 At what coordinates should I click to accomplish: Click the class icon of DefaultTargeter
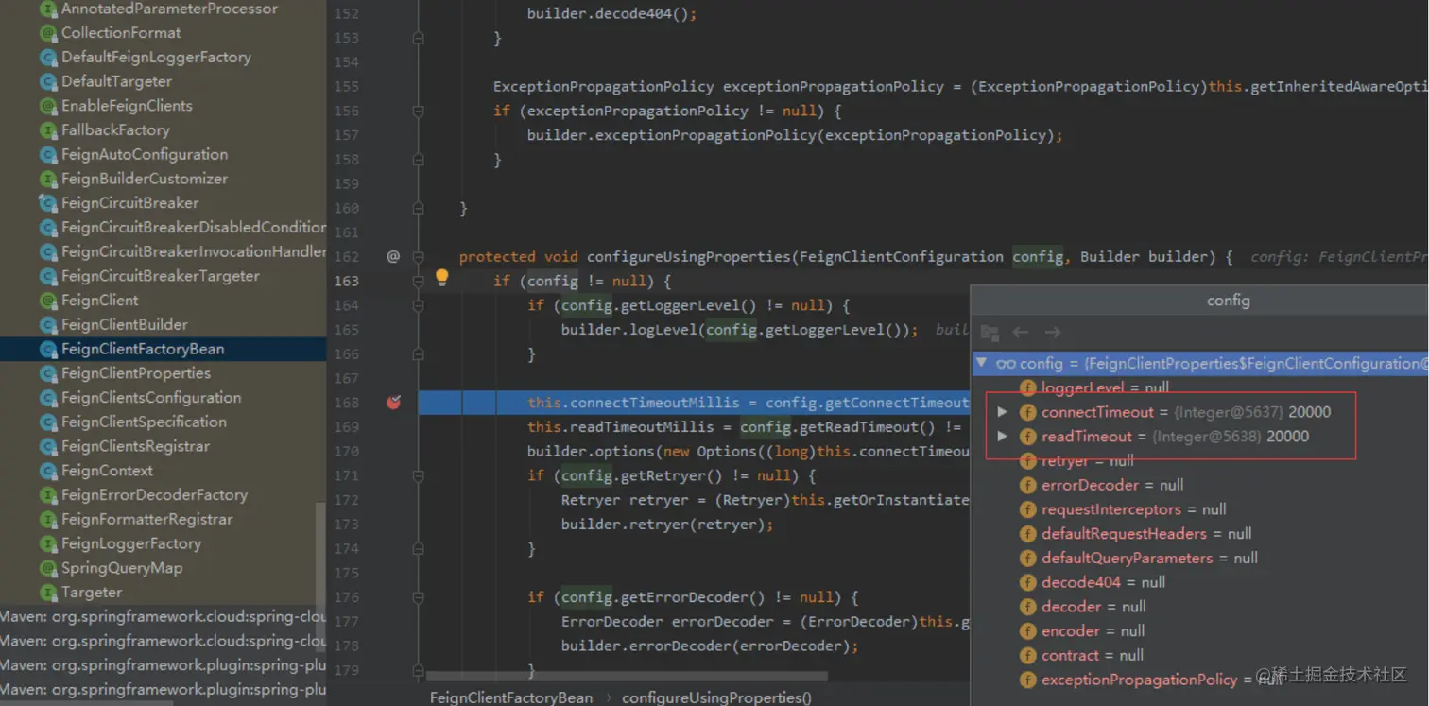tap(48, 81)
